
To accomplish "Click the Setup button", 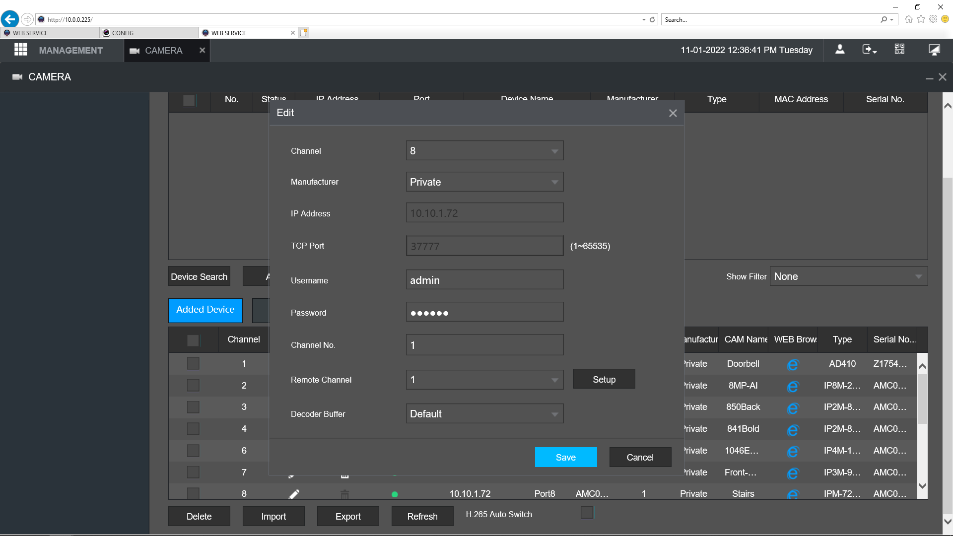I will 604,379.
